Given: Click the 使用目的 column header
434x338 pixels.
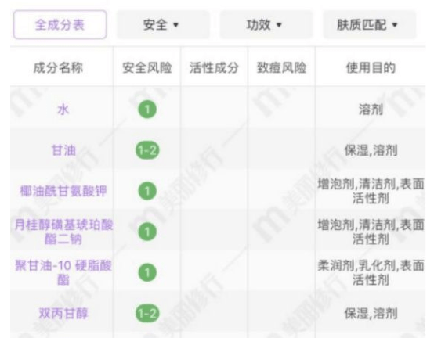Looking at the screenshot, I should click(x=371, y=68).
